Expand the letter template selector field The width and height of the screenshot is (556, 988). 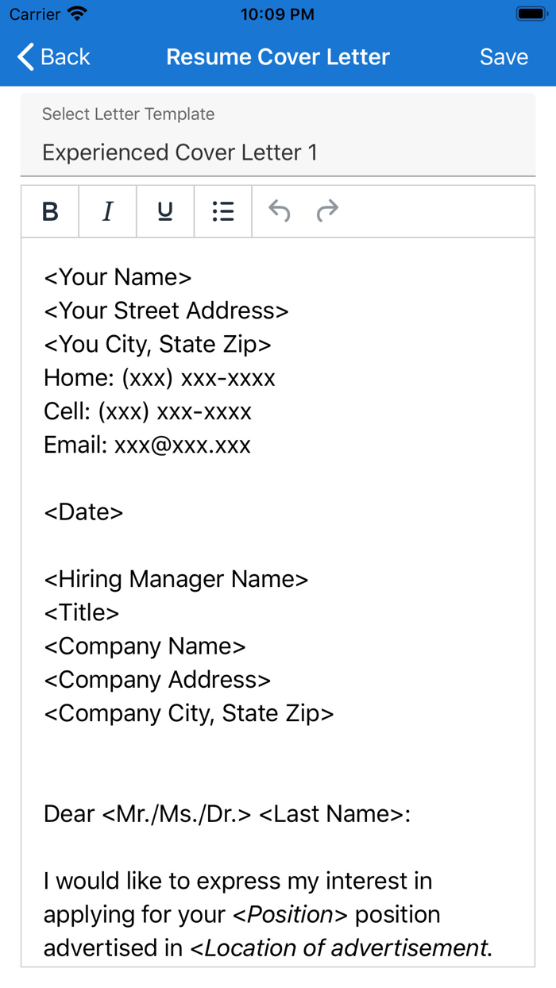coord(278,135)
